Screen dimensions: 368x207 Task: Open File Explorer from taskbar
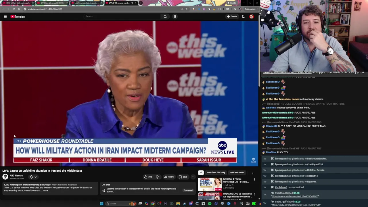point(178,204)
